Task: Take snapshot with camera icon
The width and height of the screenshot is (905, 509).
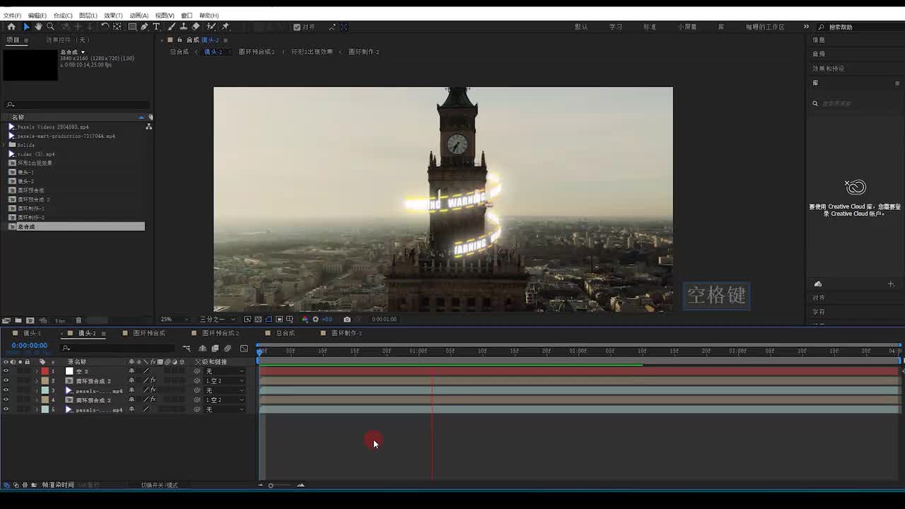Action: pyautogui.click(x=346, y=320)
